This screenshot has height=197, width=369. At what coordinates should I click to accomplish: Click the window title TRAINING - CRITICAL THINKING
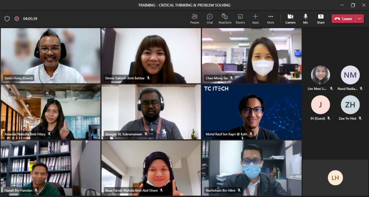click(184, 5)
